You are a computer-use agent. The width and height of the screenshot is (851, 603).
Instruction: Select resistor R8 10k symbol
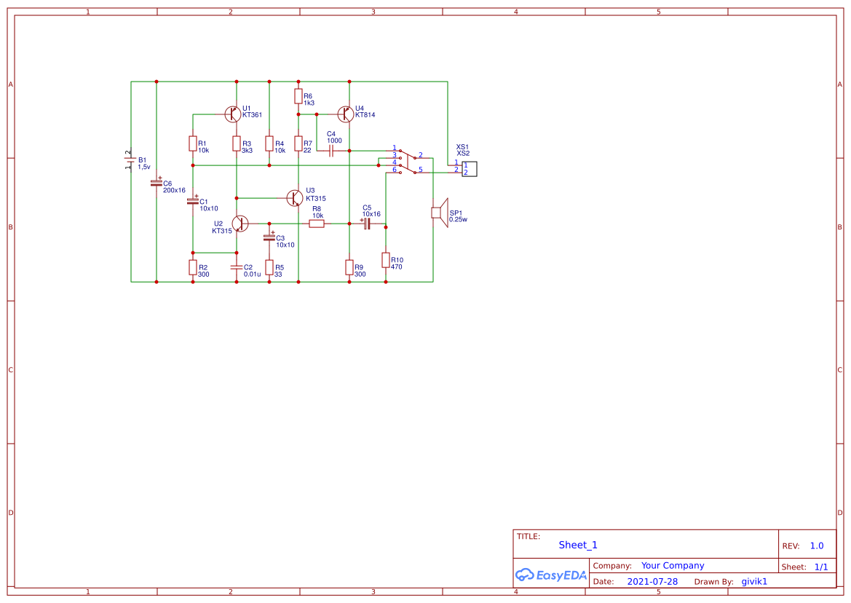[x=317, y=224]
